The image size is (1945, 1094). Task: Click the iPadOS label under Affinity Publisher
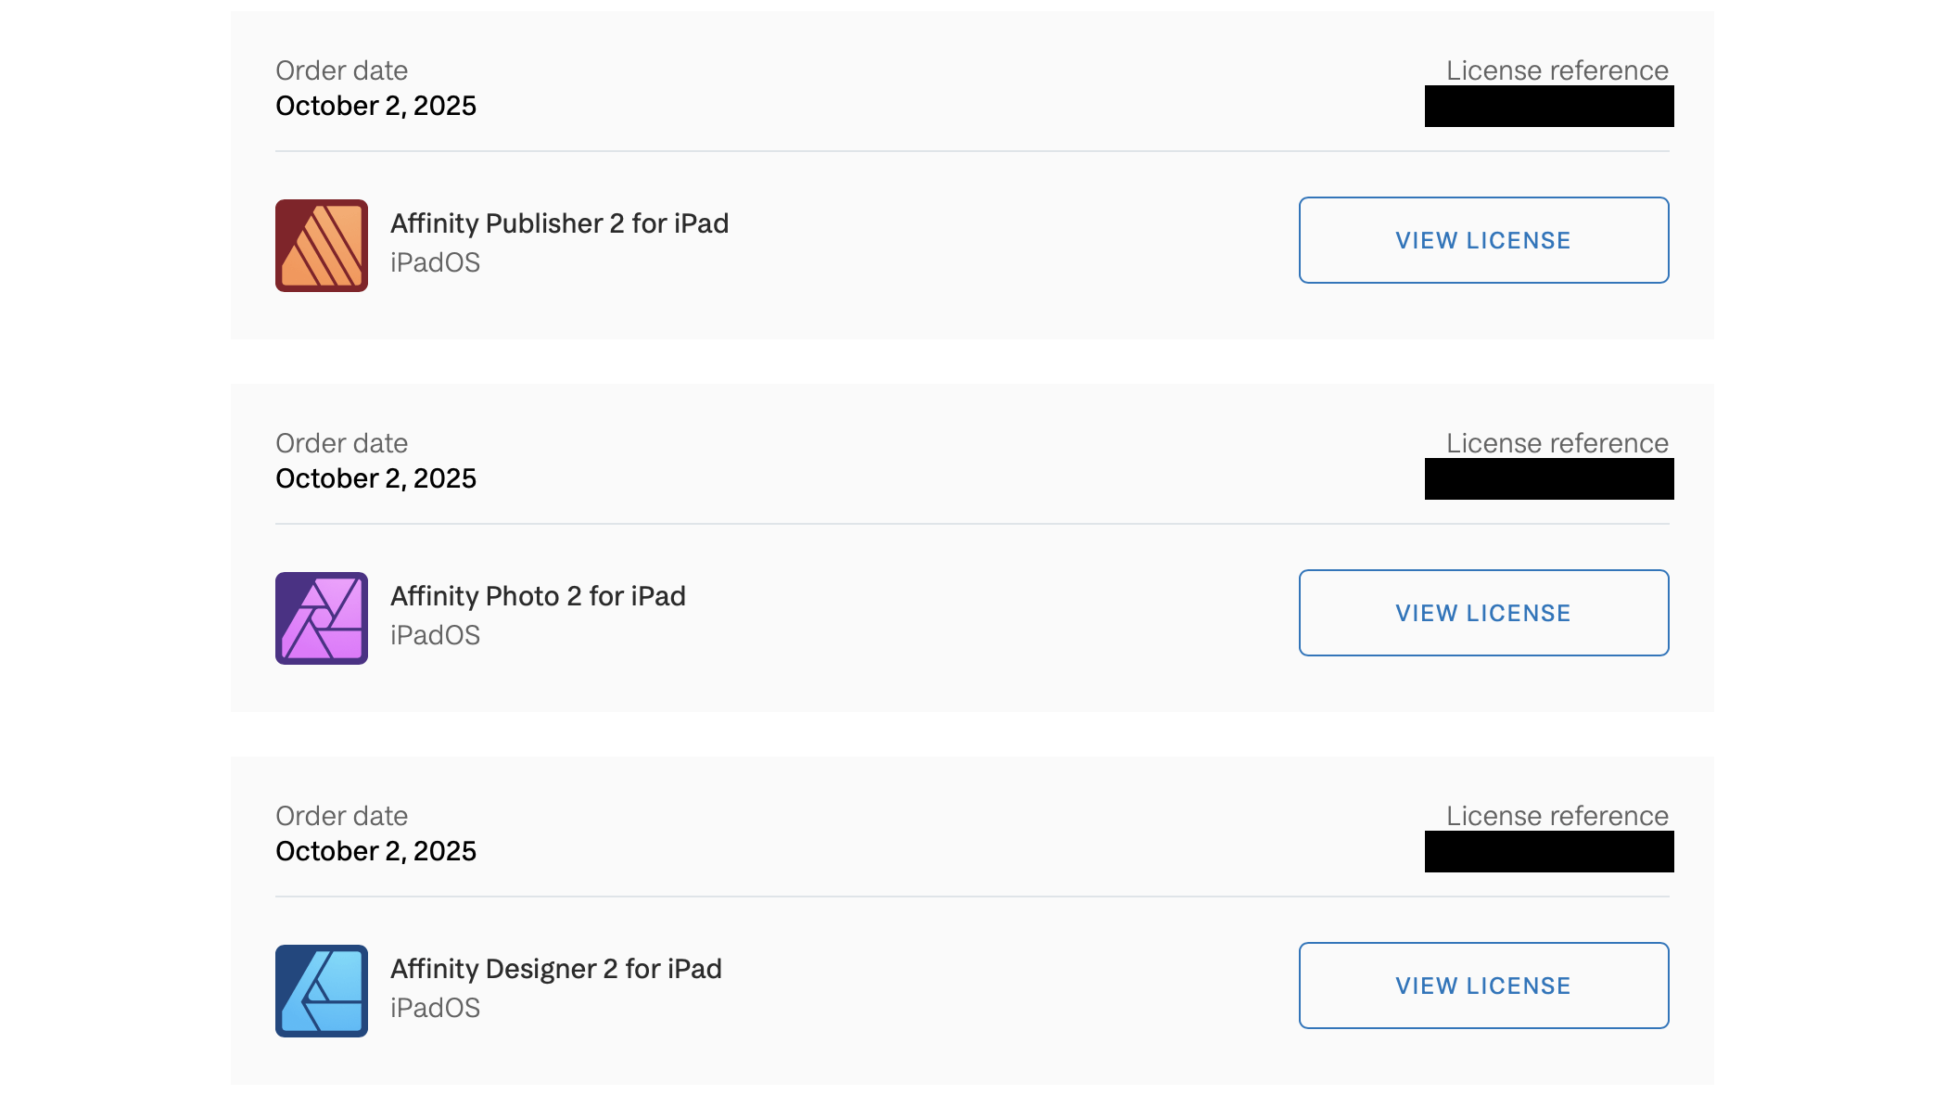pos(435,262)
